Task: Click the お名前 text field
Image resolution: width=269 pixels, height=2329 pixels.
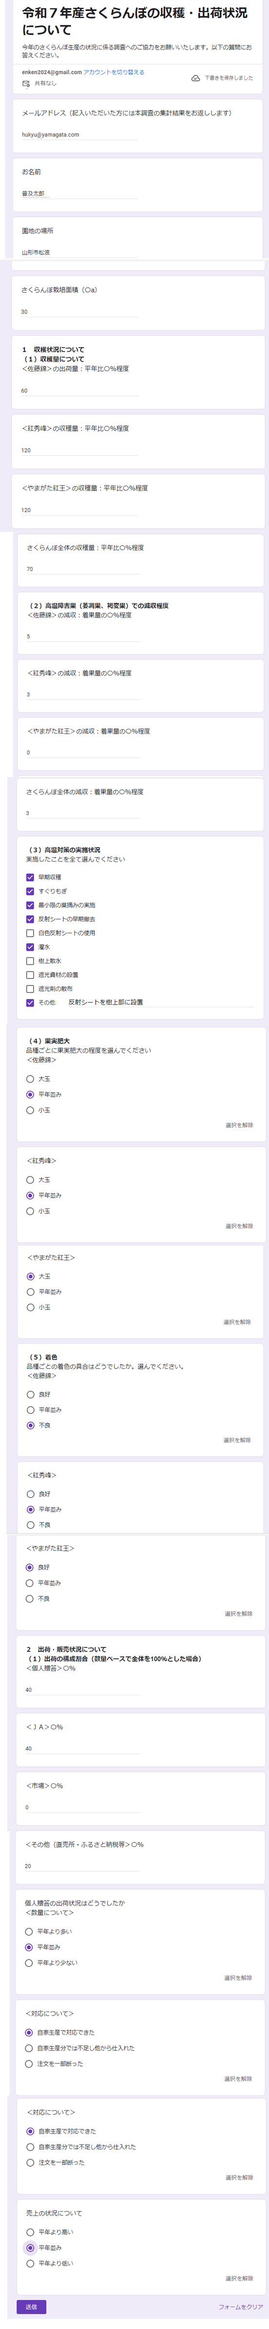Action: pos(79,194)
